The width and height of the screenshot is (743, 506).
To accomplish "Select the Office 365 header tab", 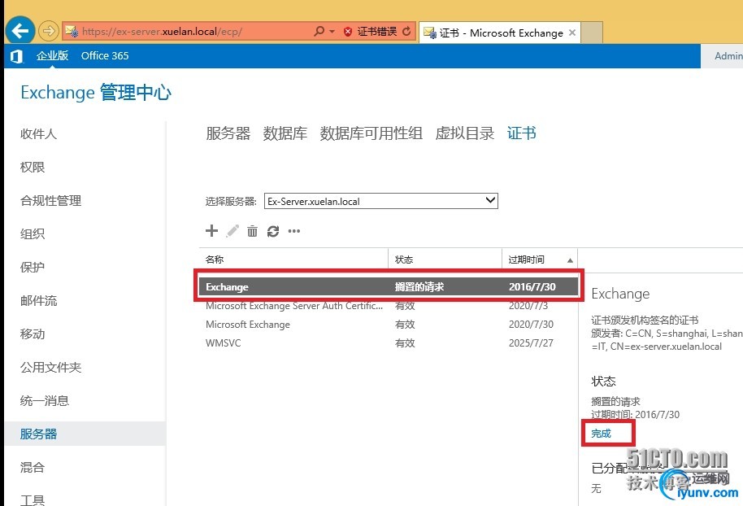I will tap(105, 55).
